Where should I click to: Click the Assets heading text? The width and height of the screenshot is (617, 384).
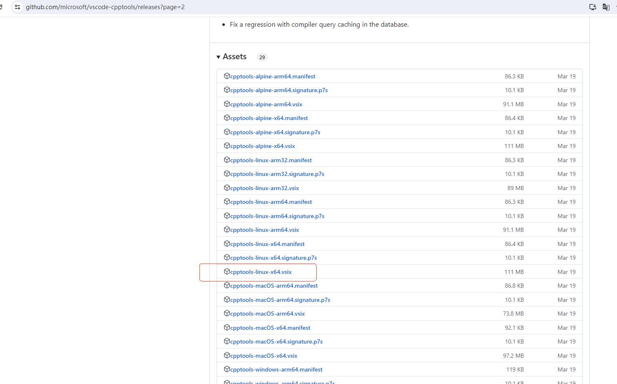click(234, 57)
